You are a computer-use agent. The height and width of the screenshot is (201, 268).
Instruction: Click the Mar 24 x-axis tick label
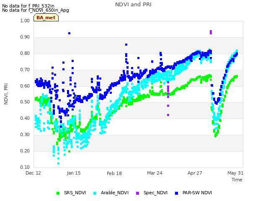click(155, 173)
